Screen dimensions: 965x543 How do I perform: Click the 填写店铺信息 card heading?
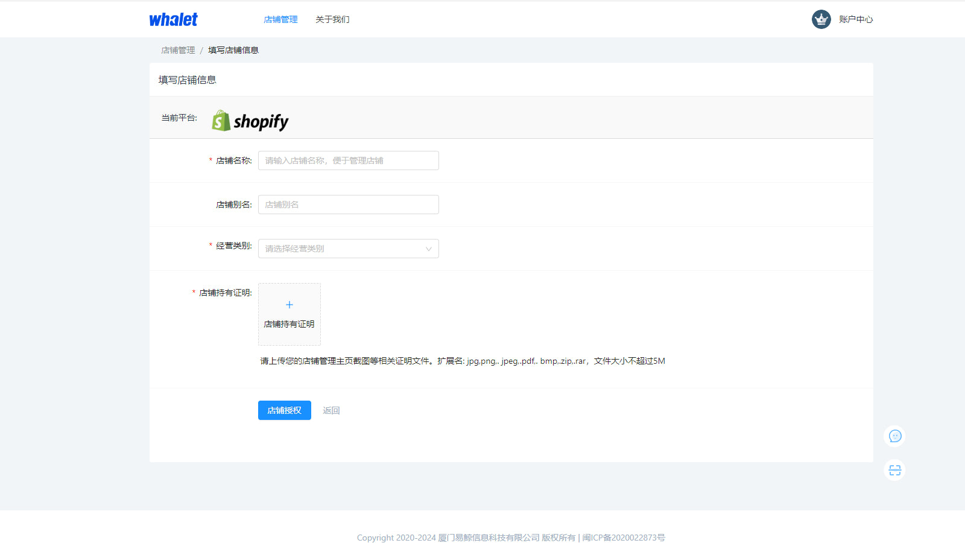point(187,80)
